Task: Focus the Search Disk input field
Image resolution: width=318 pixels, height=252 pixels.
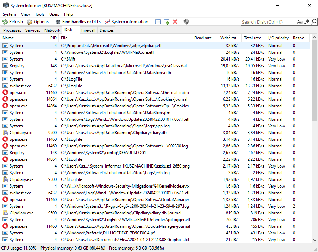Action: [268, 22]
